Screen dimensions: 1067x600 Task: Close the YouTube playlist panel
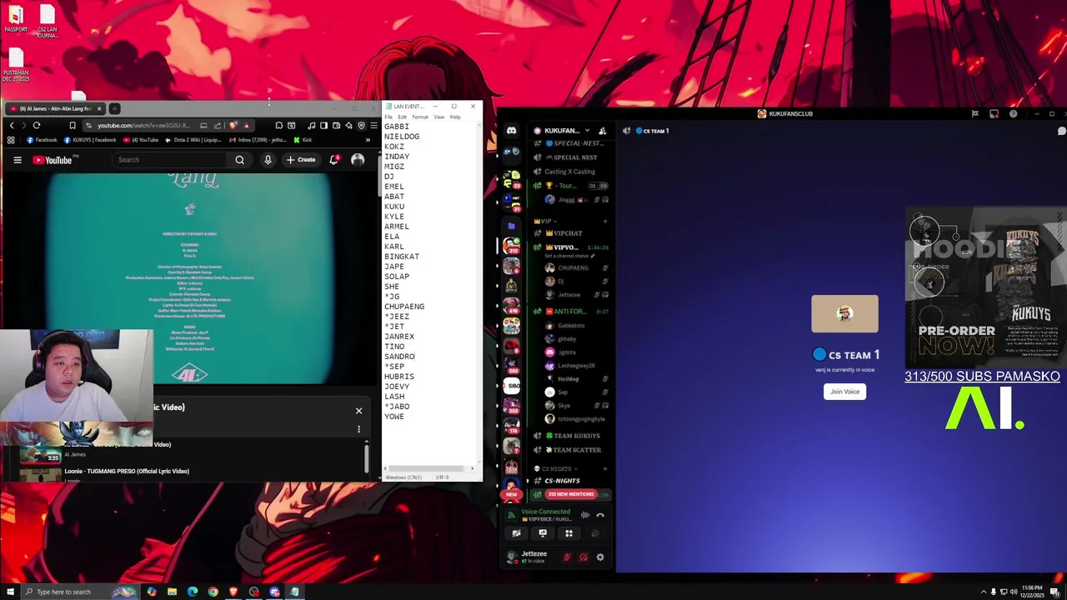coord(359,411)
